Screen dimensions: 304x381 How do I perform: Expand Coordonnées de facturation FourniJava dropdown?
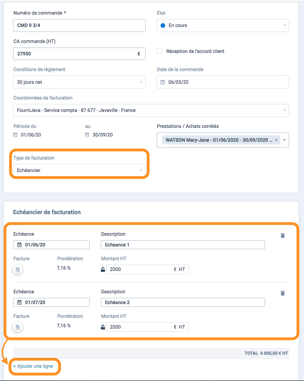(x=151, y=110)
